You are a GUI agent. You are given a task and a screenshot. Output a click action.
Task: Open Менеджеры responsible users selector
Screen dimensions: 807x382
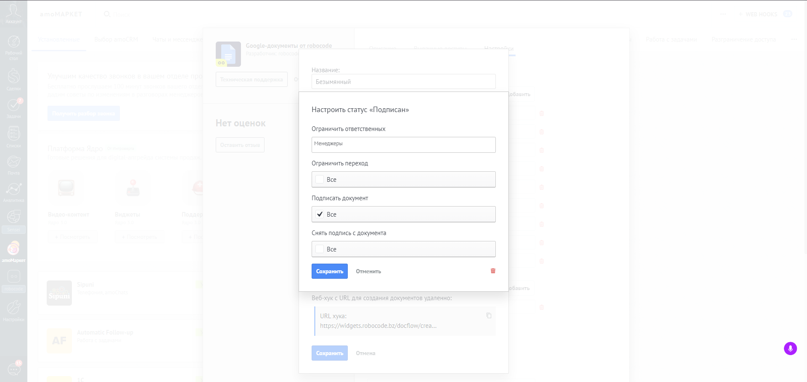403,145
